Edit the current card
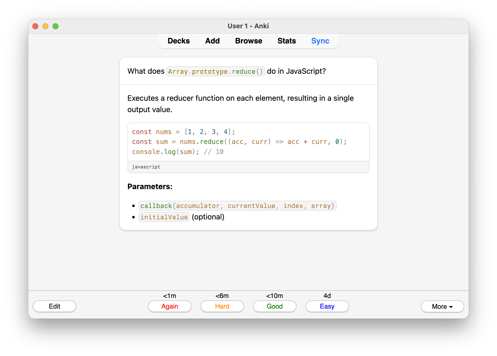 pos(54,306)
